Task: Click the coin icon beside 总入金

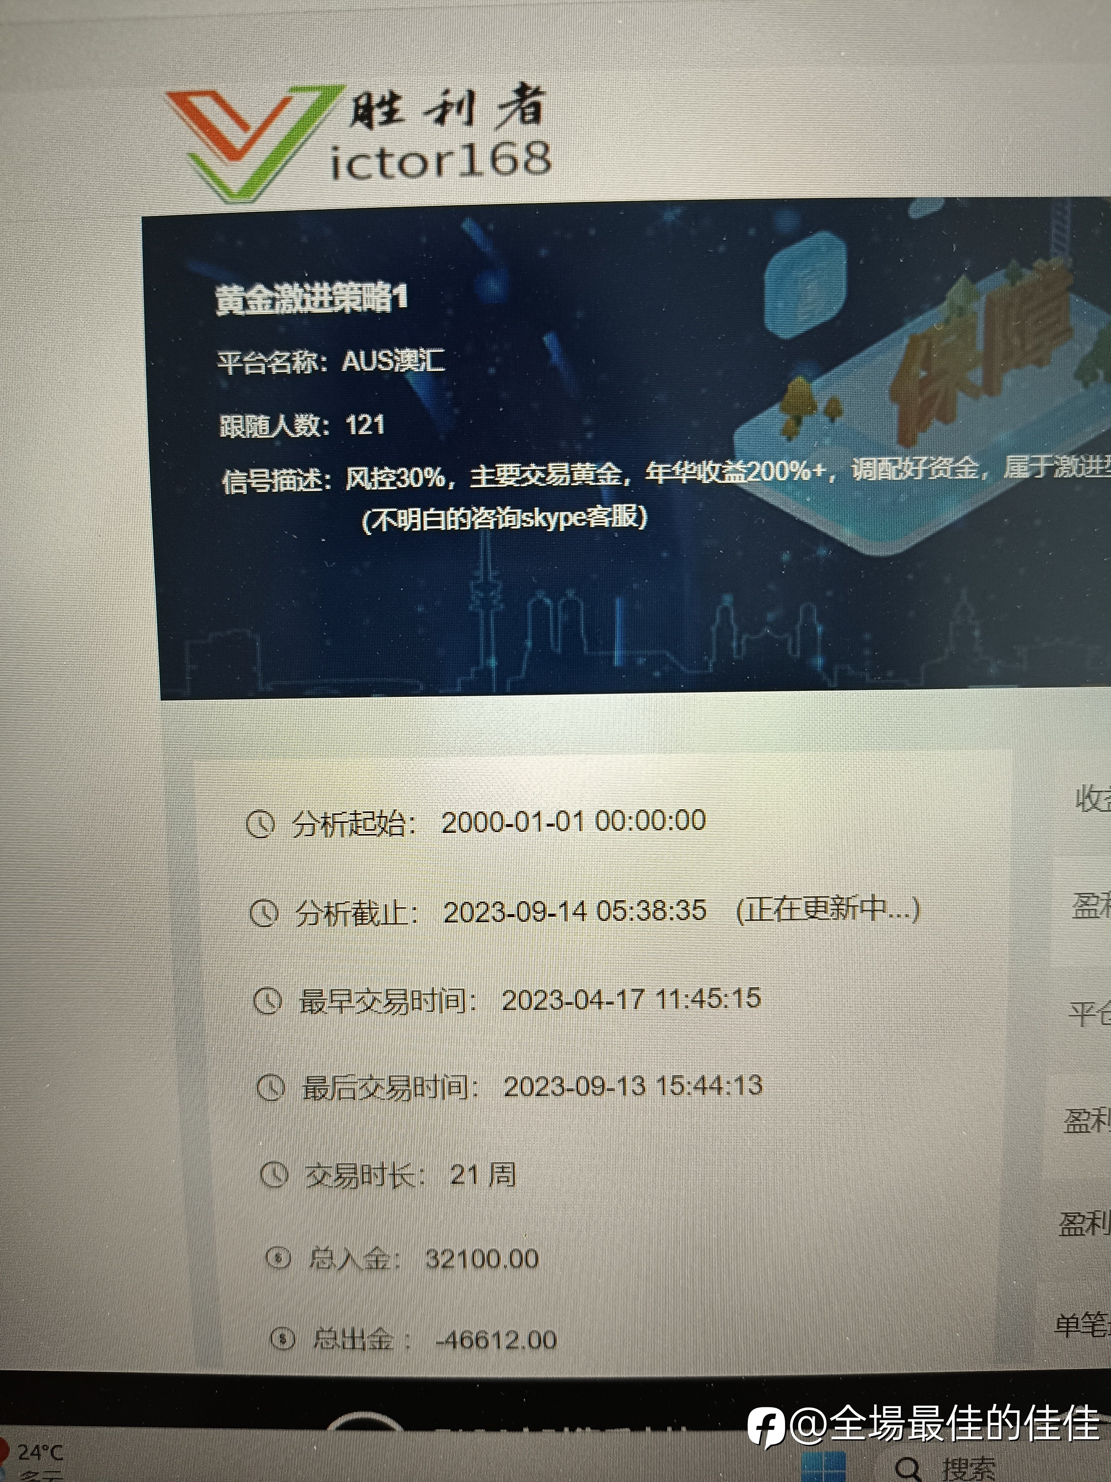Action: (278, 1258)
